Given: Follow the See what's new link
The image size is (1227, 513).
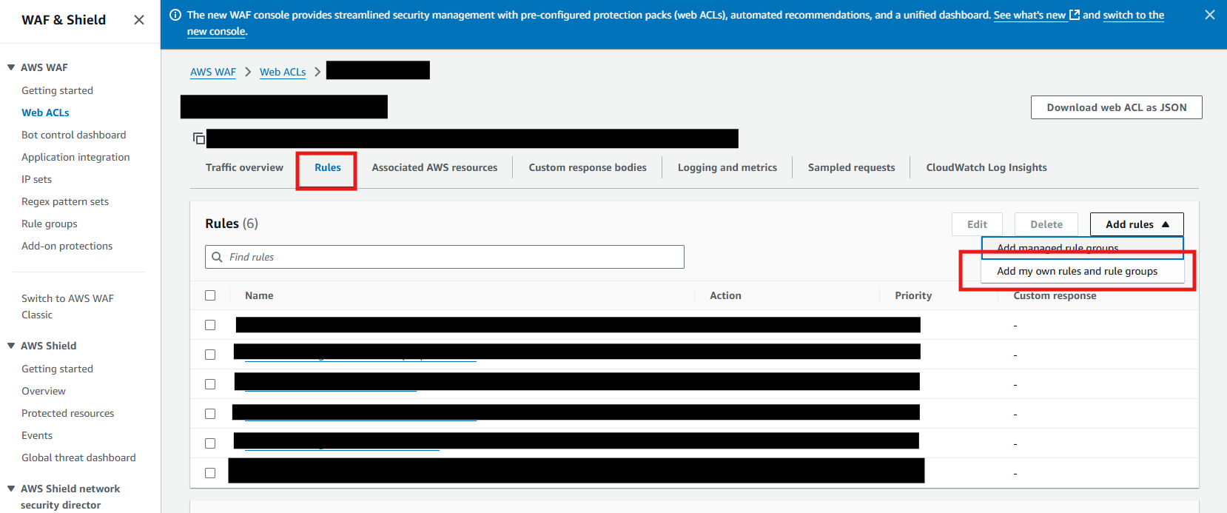Looking at the screenshot, I should (1029, 15).
